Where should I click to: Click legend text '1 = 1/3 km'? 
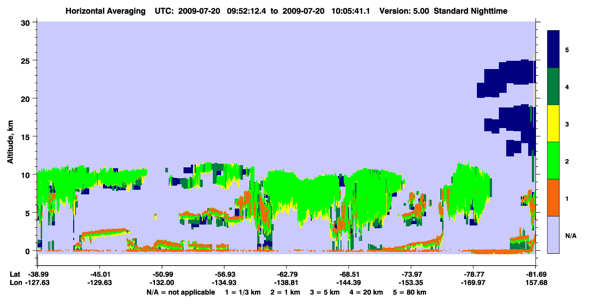tap(243, 292)
